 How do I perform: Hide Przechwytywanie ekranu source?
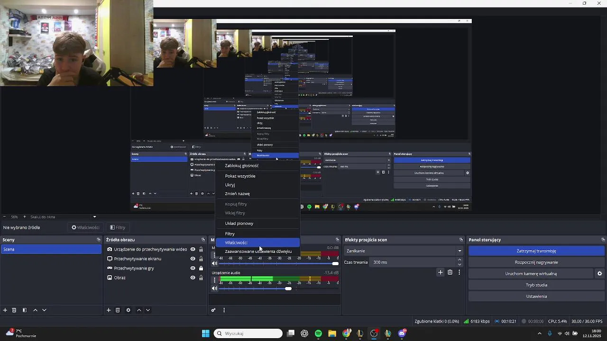(193, 259)
